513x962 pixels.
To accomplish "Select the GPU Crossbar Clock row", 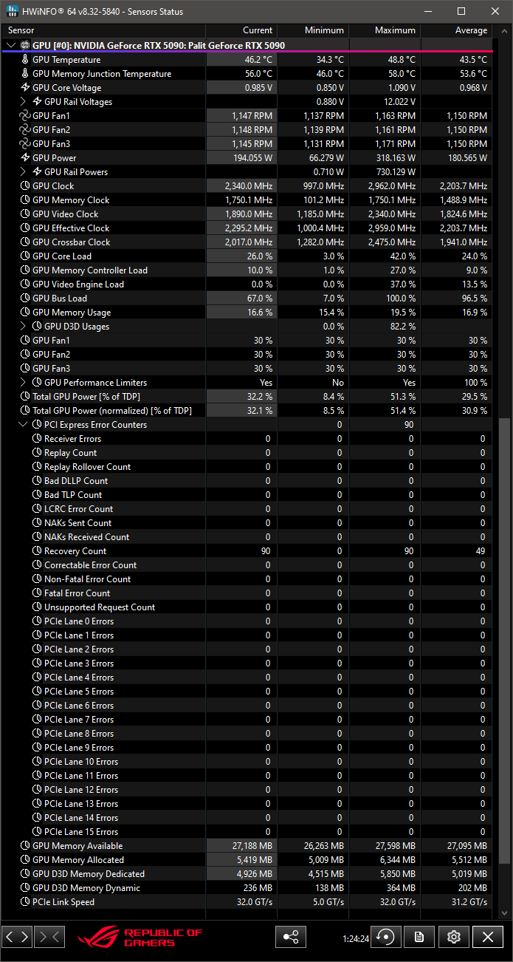I will (x=247, y=242).
